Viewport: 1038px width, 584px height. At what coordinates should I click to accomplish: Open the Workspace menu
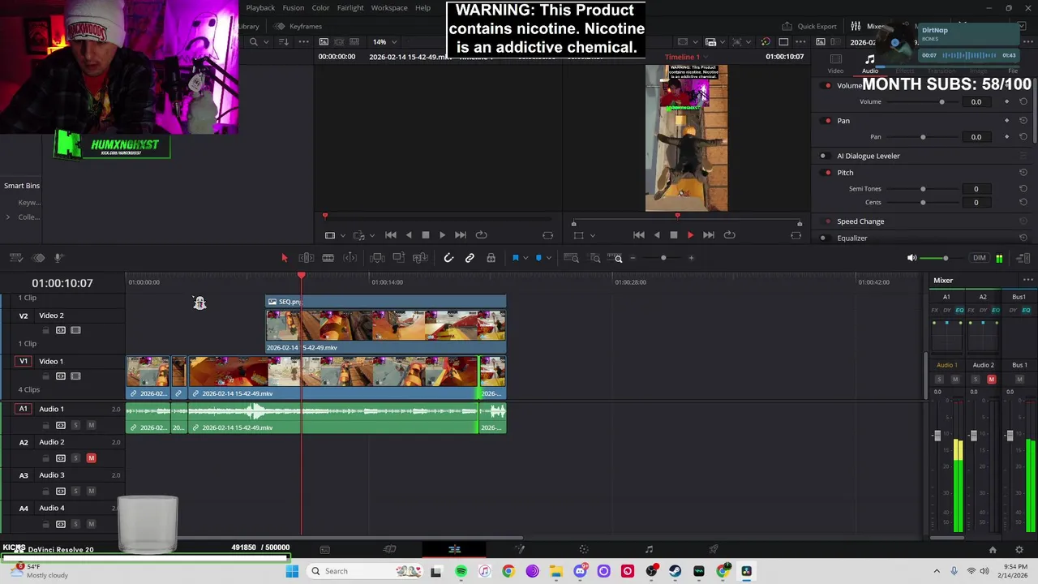pyautogui.click(x=389, y=8)
